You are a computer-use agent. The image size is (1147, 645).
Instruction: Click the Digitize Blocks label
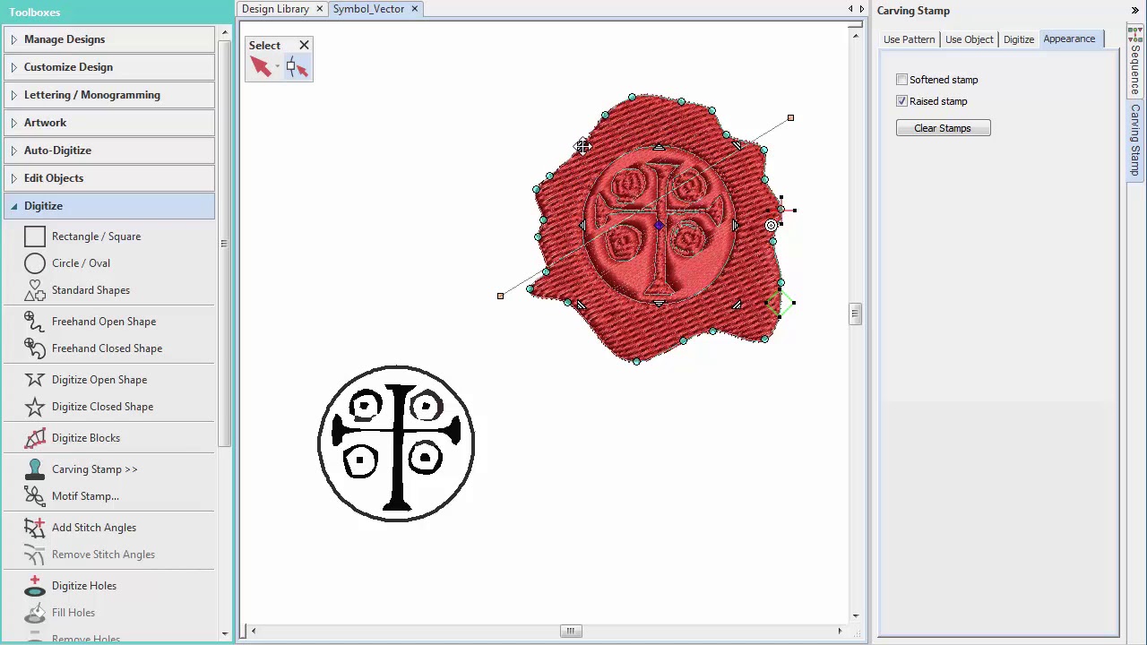(x=86, y=438)
